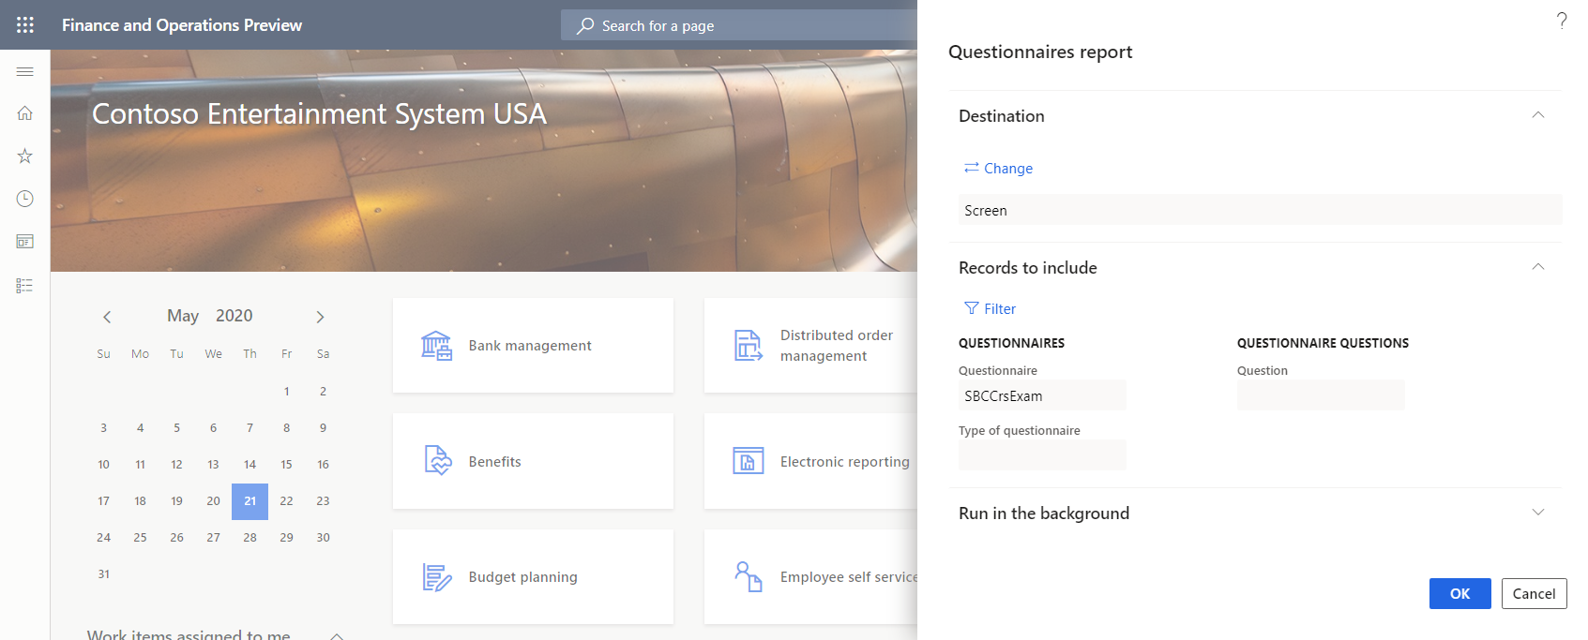Click the Budget planning tile icon
This screenshot has width=1588, height=640.
437,577
